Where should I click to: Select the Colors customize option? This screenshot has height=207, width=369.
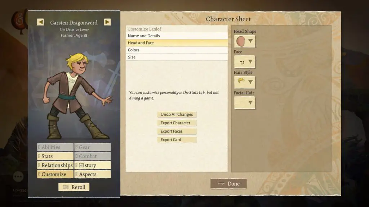coord(177,50)
